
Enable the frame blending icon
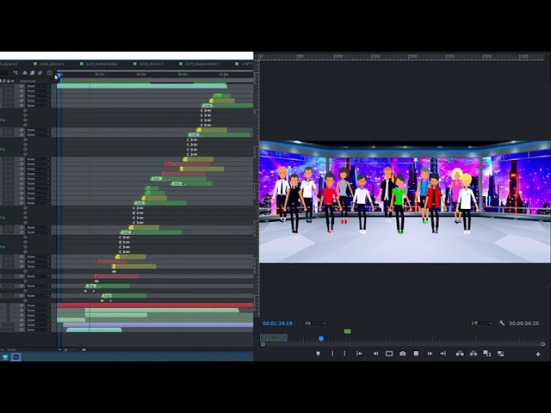33,73
